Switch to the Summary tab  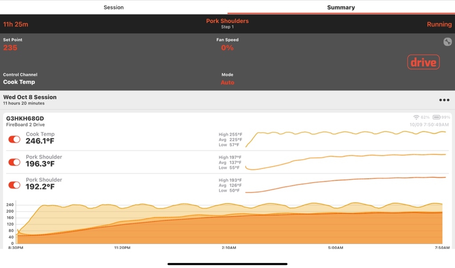pyautogui.click(x=341, y=7)
